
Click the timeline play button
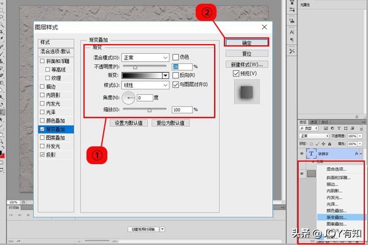coord(28,215)
